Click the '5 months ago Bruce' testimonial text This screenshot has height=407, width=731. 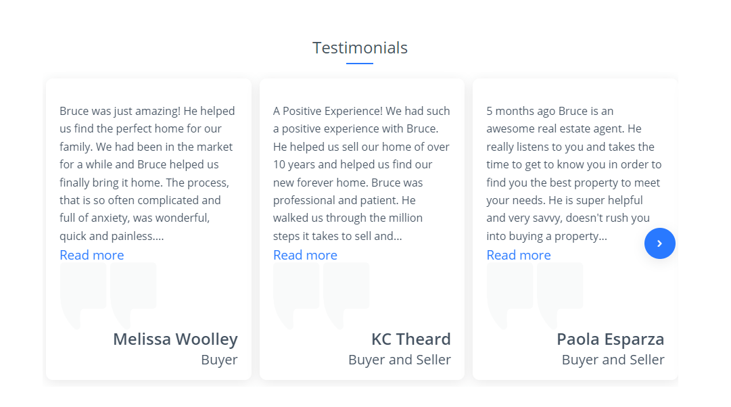[573, 173]
